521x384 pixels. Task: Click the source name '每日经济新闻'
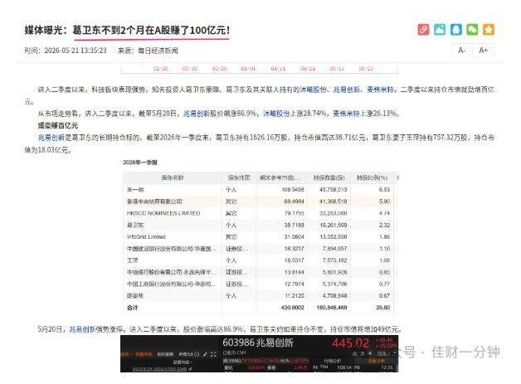click(158, 51)
